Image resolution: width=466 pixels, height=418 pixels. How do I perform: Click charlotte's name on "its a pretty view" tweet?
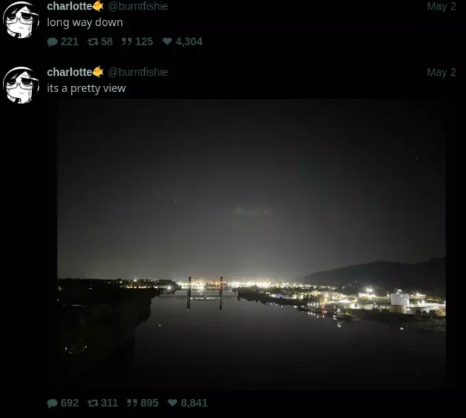(x=69, y=72)
